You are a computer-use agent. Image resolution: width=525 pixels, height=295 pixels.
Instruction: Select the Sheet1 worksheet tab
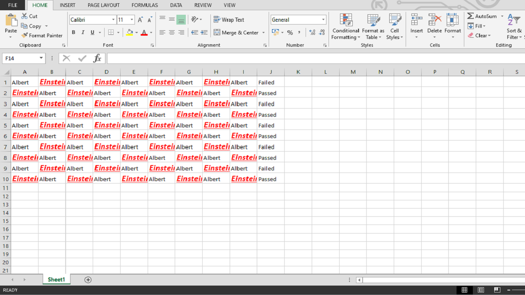point(56,279)
